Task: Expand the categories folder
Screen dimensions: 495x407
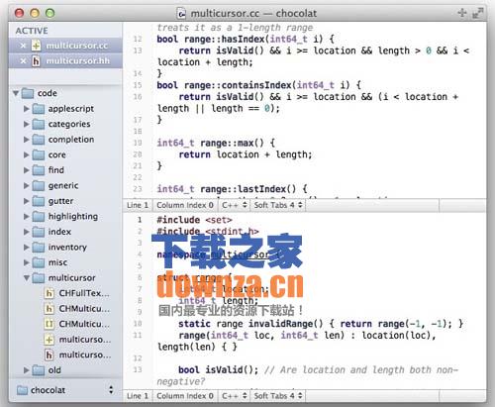Action: (x=27, y=124)
